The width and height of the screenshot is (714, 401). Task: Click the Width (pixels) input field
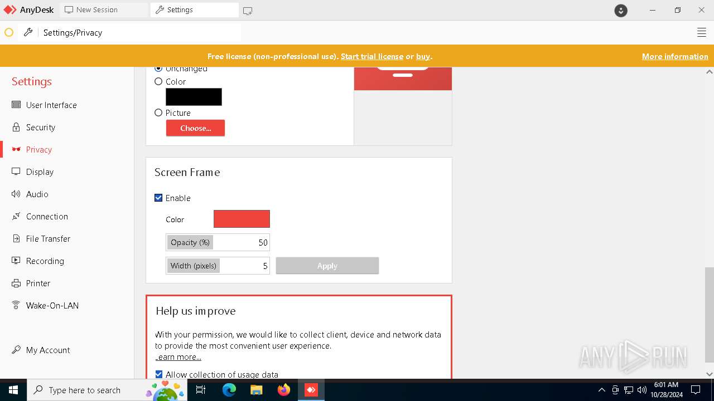point(218,266)
